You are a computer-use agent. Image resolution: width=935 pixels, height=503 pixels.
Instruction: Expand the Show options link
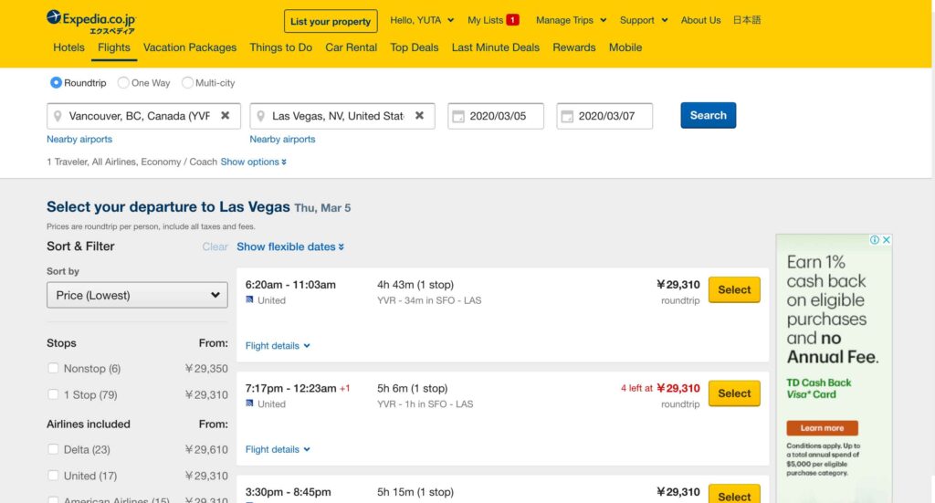pyautogui.click(x=254, y=162)
